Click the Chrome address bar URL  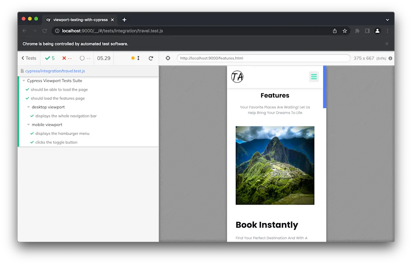coord(113,31)
